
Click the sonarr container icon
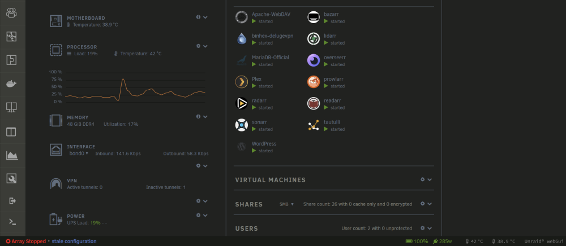click(241, 125)
